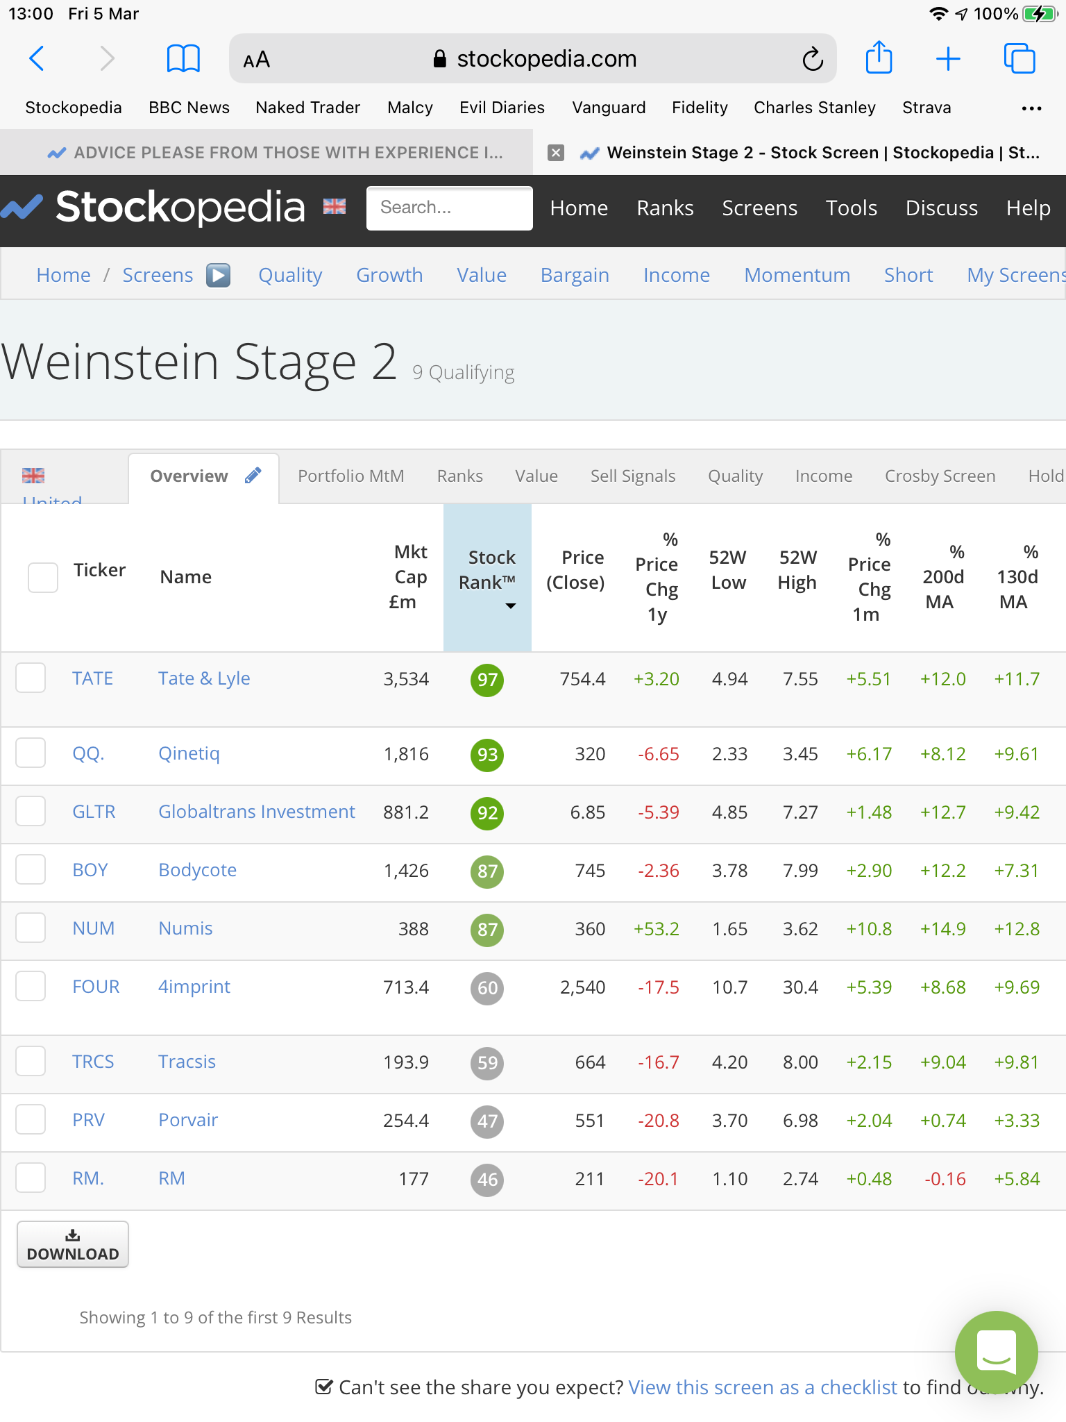The height and width of the screenshot is (1422, 1066).
Task: Tap the stockopedia.com address bar
Action: [x=533, y=59]
